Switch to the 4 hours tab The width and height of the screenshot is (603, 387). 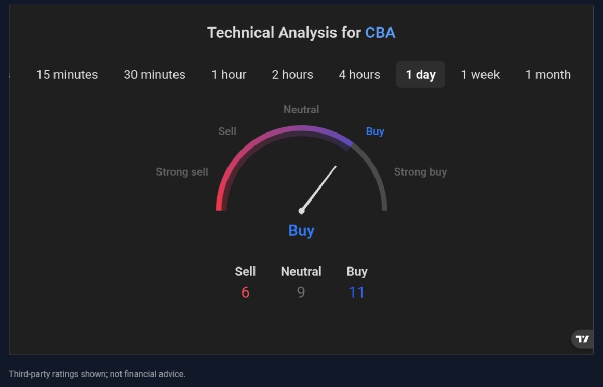[x=359, y=75]
